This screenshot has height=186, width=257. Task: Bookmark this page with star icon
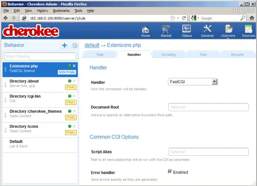172,18
